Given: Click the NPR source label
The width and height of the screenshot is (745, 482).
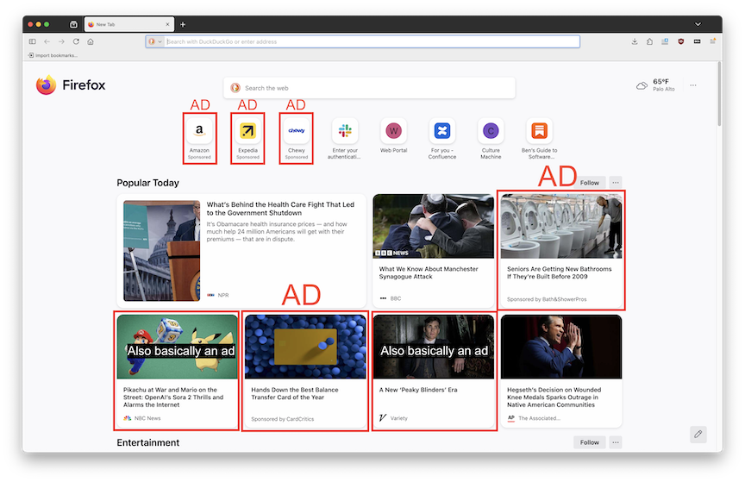Looking at the screenshot, I should coord(222,295).
